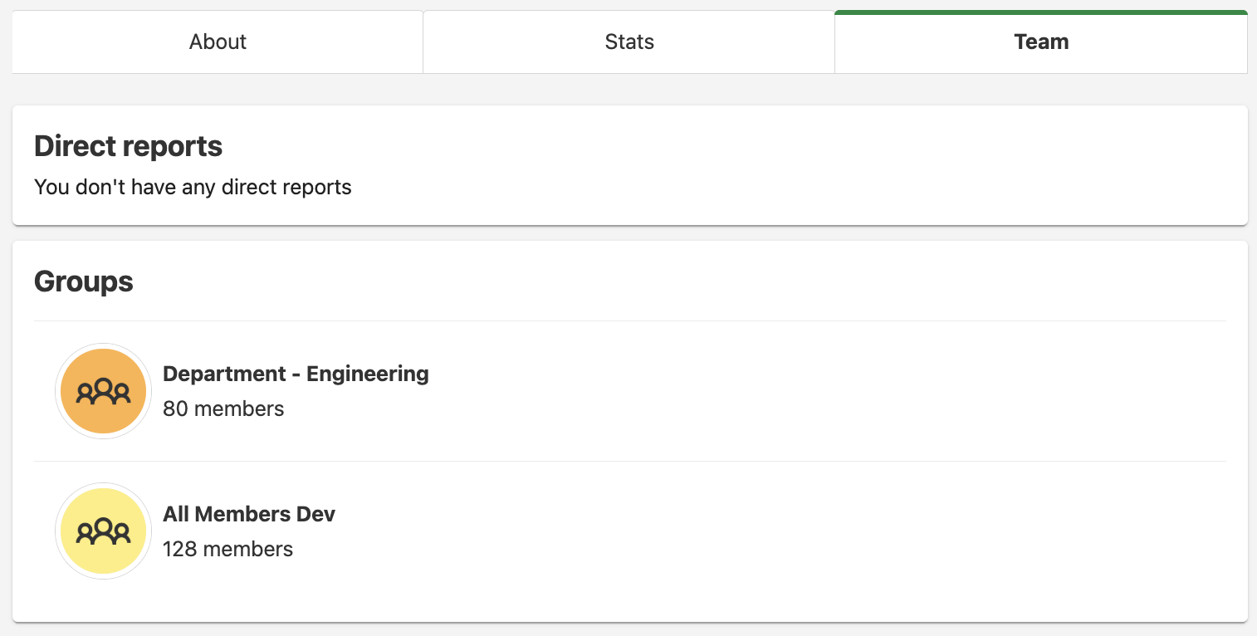Image resolution: width=1257 pixels, height=636 pixels.
Task: Click the Groups section heading
Action: pos(83,281)
